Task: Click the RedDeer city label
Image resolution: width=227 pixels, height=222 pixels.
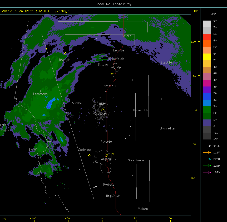Action: coord(116,67)
